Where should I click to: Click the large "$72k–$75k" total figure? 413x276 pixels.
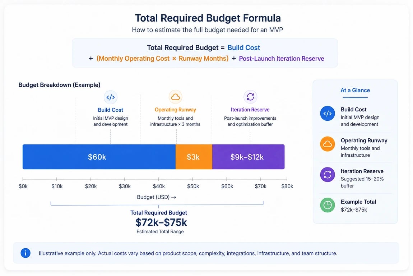click(161, 222)
